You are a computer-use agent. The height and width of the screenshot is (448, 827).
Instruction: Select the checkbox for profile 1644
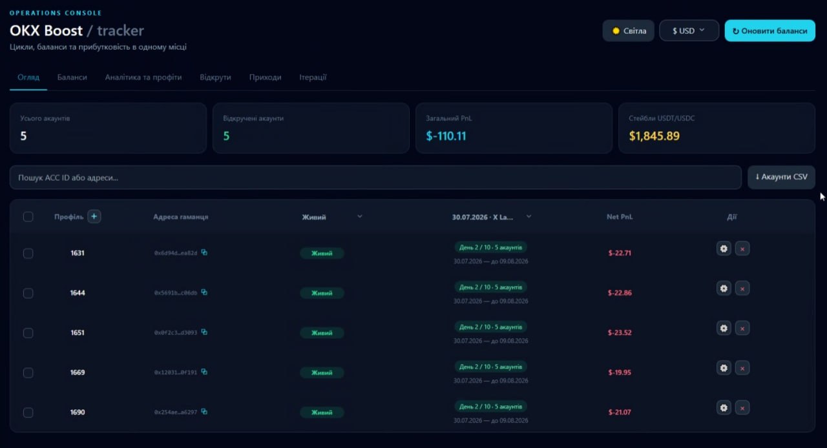point(28,293)
